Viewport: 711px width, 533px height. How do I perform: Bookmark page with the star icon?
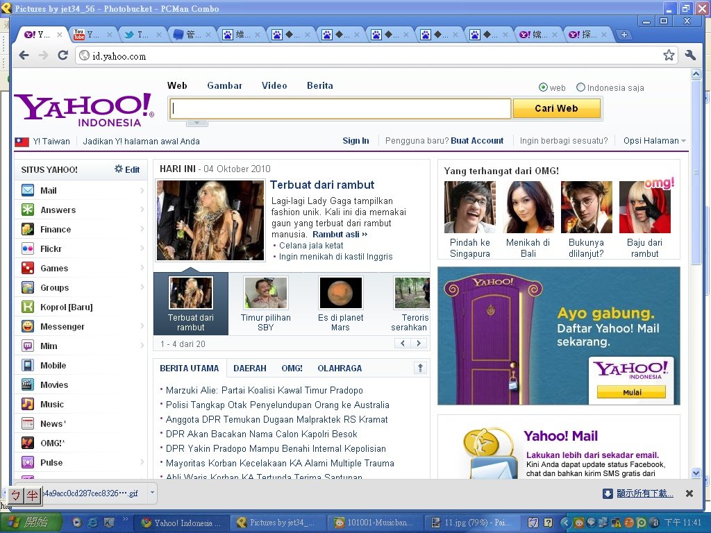coord(669,56)
